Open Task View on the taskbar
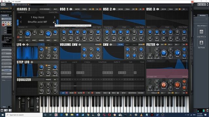 [x=51, y=115]
